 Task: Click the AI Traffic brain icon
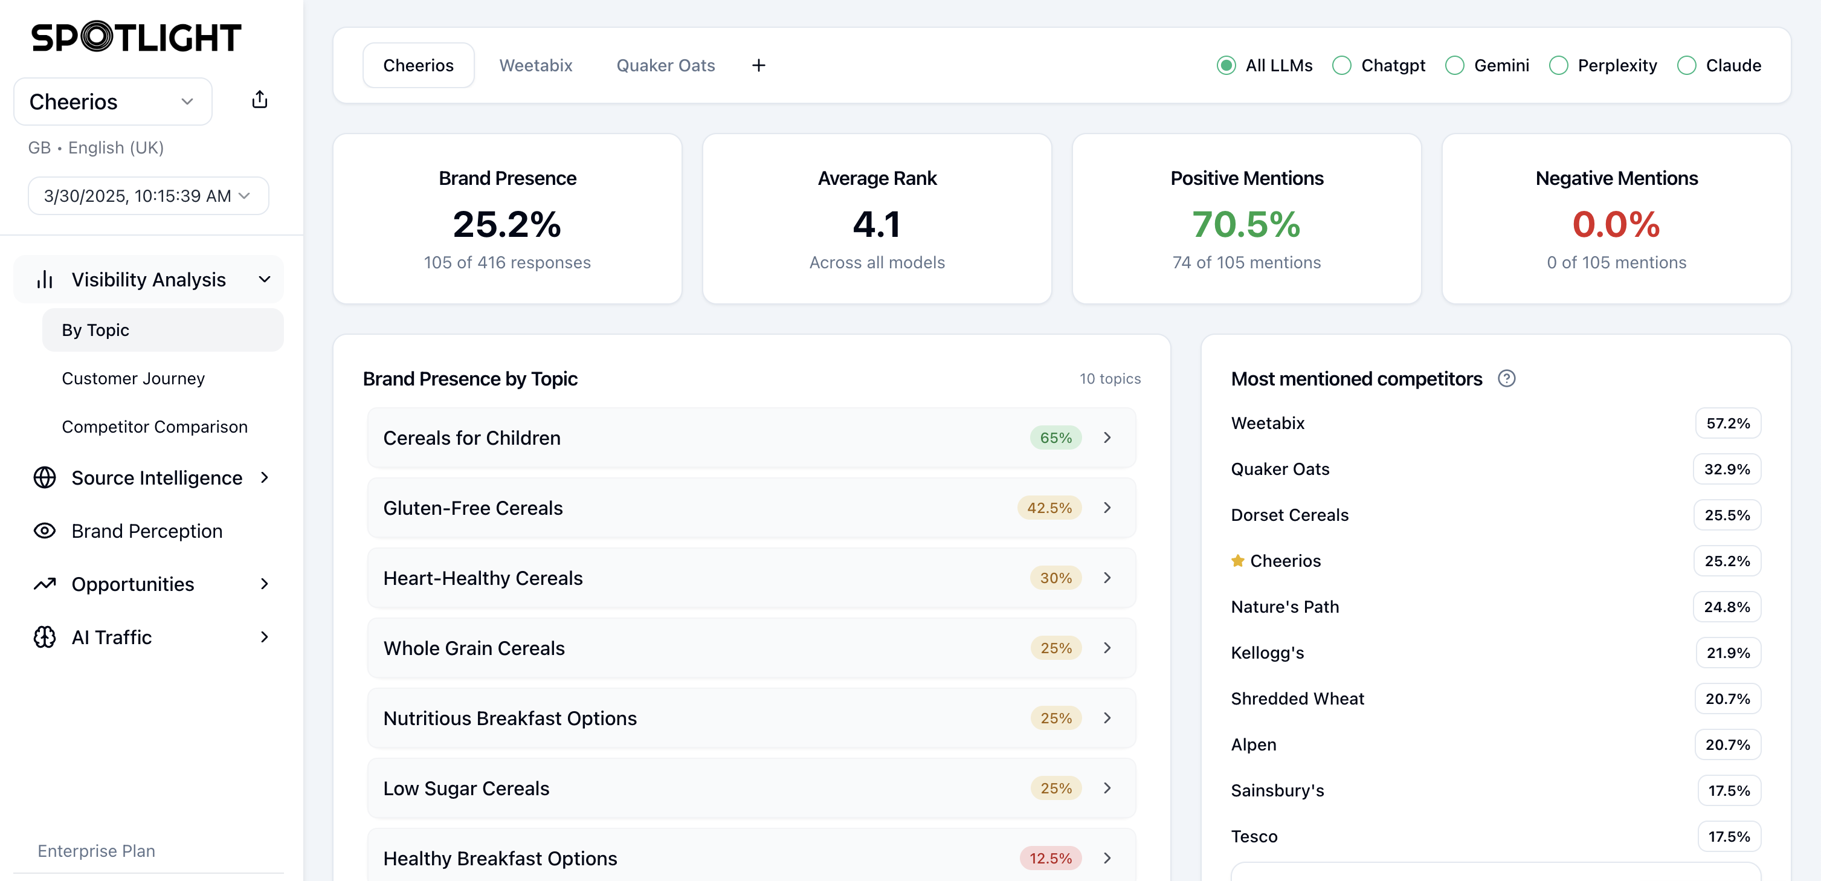click(x=45, y=637)
